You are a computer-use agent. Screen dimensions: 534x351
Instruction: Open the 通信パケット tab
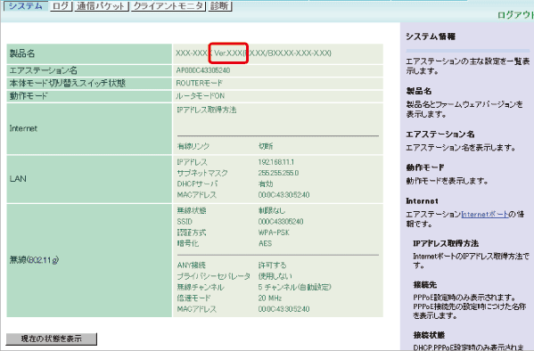pyautogui.click(x=101, y=5)
